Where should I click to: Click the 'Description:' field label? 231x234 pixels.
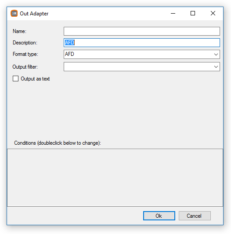coord(25,43)
